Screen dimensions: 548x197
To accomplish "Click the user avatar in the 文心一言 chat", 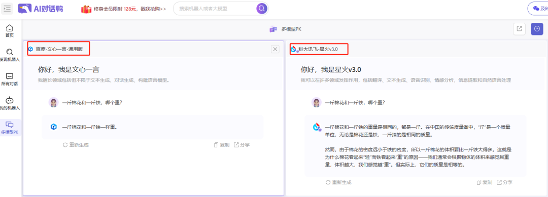I will pyautogui.click(x=53, y=102).
